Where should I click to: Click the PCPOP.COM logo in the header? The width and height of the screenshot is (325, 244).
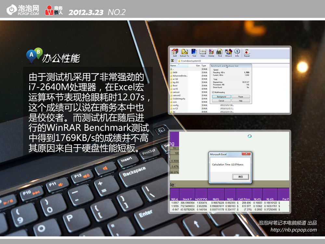pyautogui.click(x=23, y=10)
